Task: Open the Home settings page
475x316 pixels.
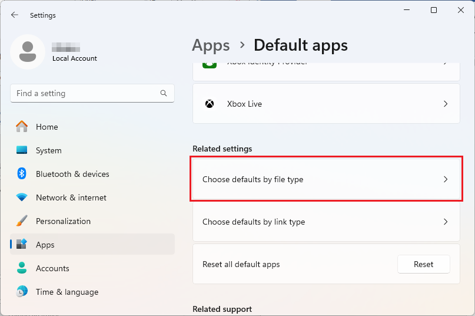Action: [92, 127]
